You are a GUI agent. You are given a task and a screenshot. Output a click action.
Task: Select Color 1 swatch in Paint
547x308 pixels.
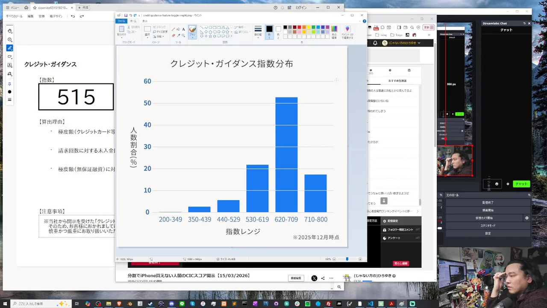(x=269, y=32)
